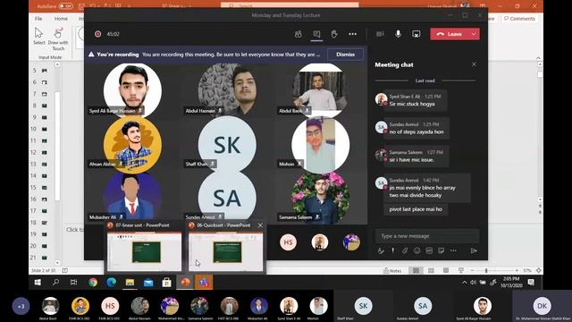Toggle Notes pane in PowerPoint status bar
This screenshot has height=322, width=572.
coord(392,270)
